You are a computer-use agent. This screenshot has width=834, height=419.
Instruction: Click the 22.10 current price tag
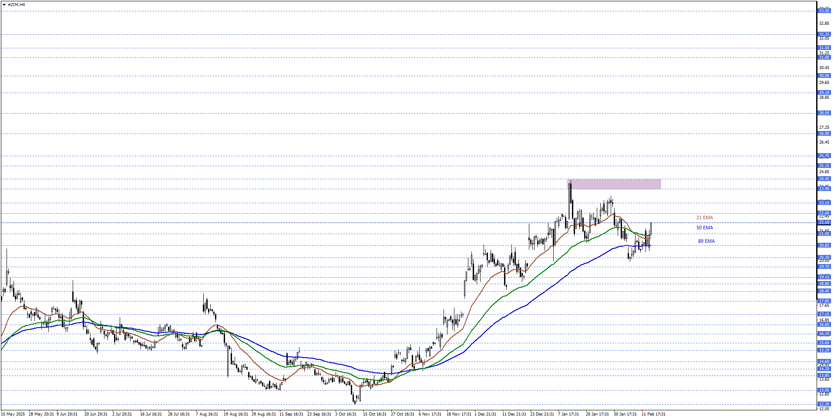(x=824, y=222)
